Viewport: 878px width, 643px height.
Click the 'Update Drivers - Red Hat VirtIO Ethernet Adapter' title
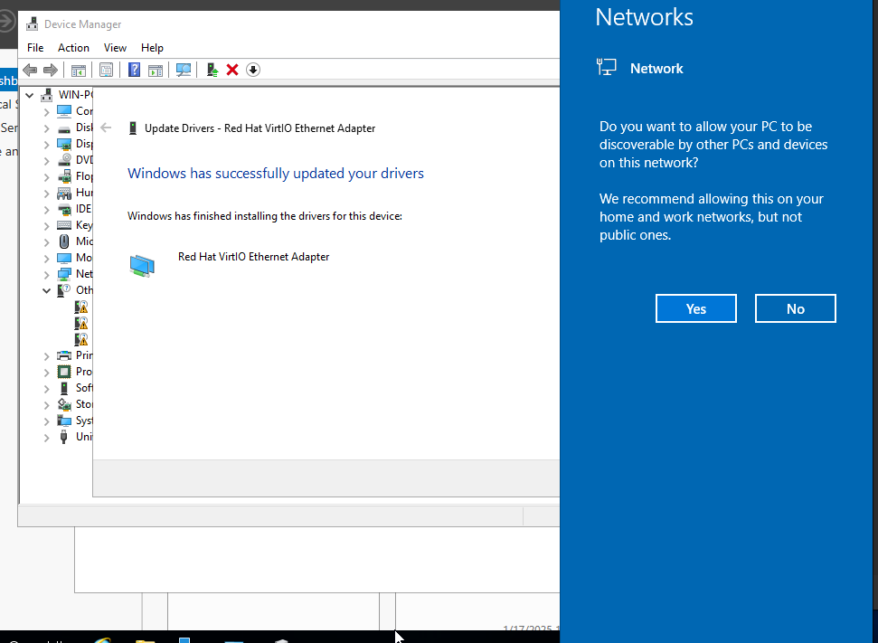(260, 128)
